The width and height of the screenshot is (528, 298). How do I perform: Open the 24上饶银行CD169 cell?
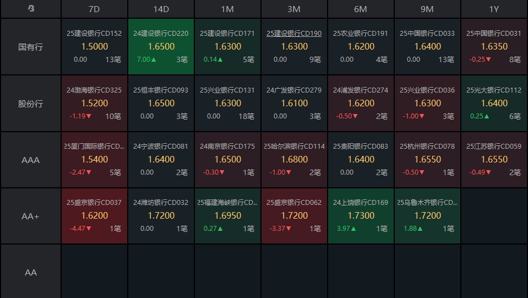pos(361,216)
